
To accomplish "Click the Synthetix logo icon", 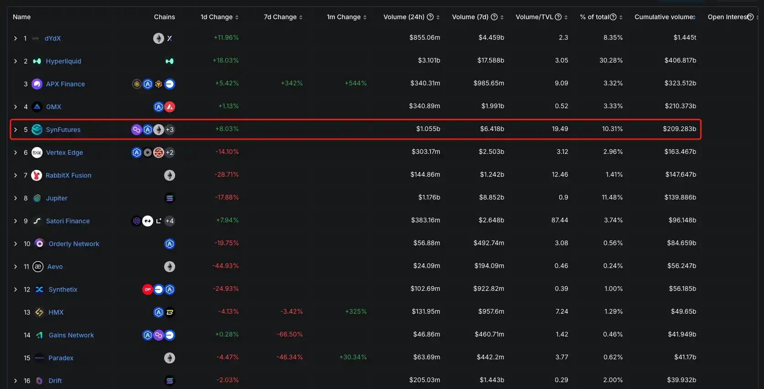I will pos(39,289).
